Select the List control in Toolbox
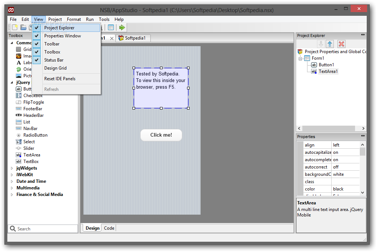The width and height of the screenshot is (377, 252). pyautogui.click(x=23, y=122)
